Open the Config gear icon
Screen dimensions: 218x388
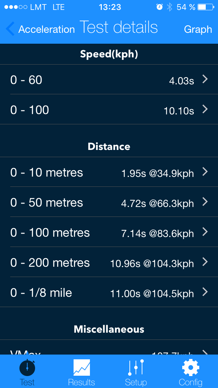pos(191,368)
